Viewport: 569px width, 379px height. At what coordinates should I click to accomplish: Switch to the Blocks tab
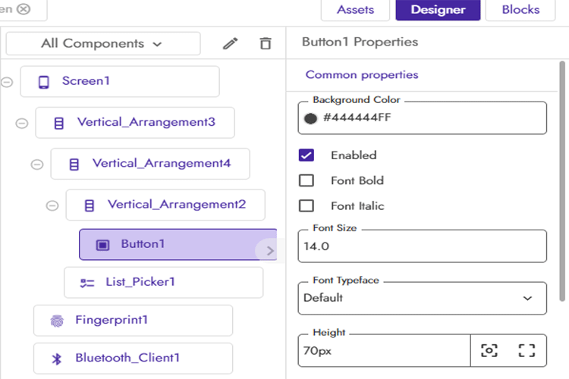click(520, 10)
